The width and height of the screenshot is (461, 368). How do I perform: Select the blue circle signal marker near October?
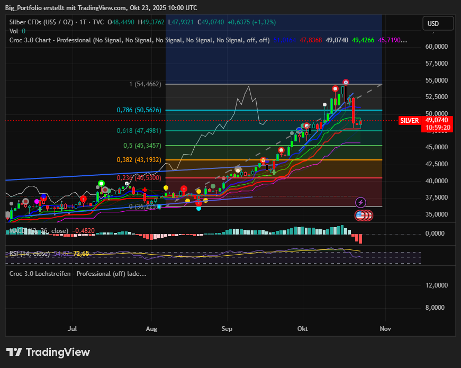point(299,130)
